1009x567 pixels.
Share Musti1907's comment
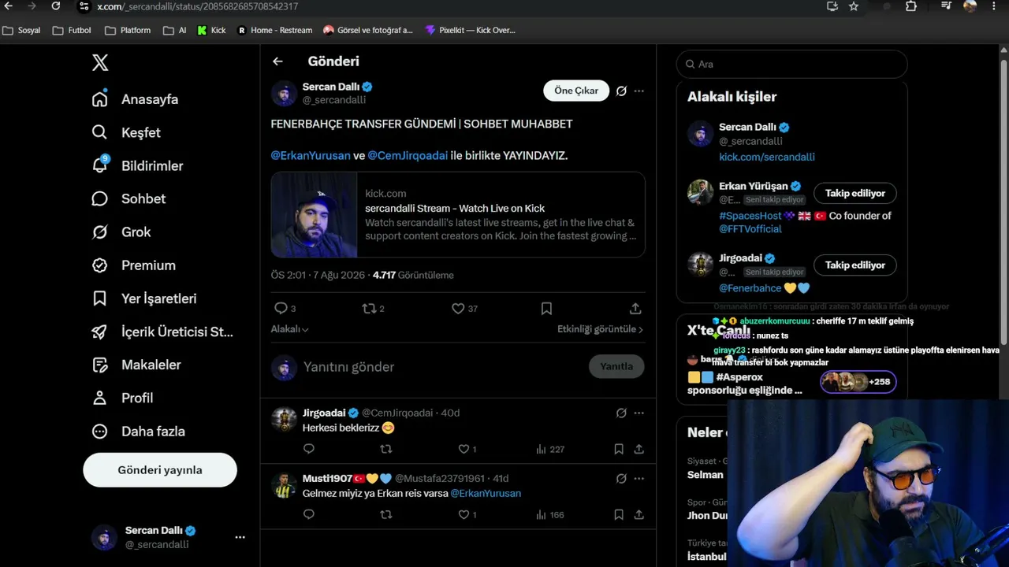tap(639, 514)
